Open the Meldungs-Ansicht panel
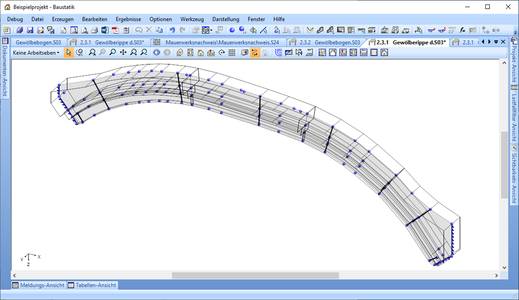The height and width of the screenshot is (300, 519). 39,285
